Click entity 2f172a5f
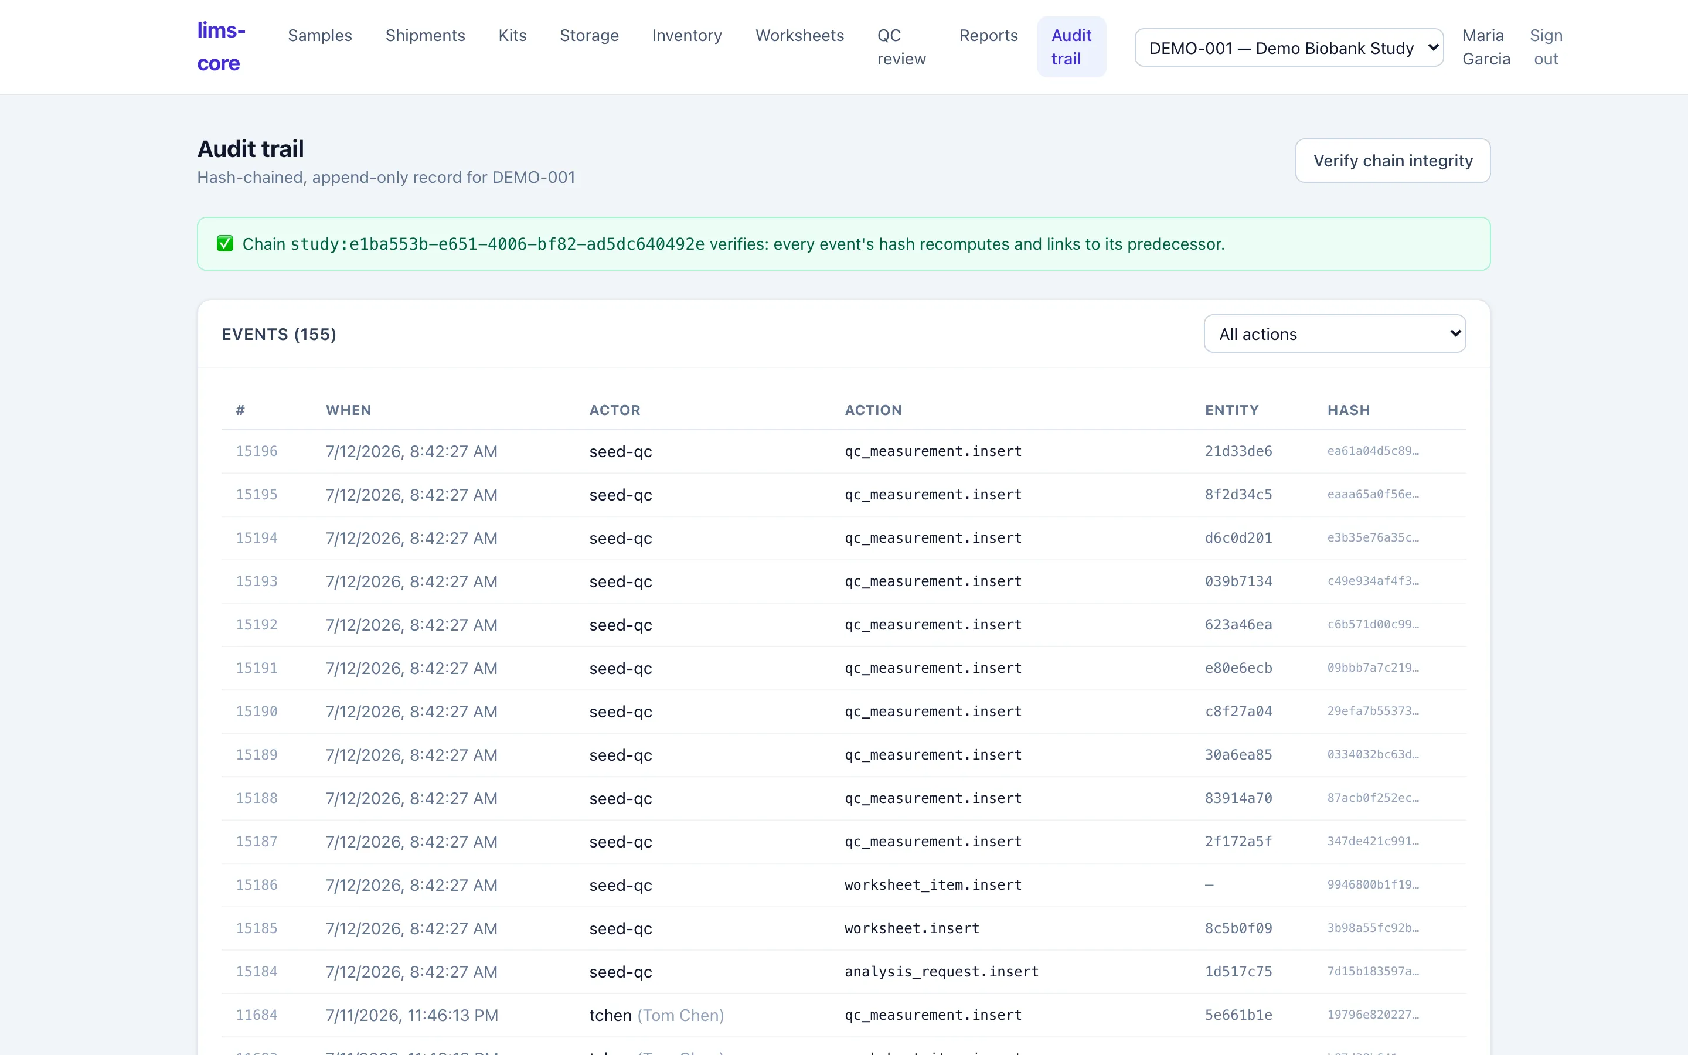This screenshot has width=1688, height=1055. point(1238,841)
